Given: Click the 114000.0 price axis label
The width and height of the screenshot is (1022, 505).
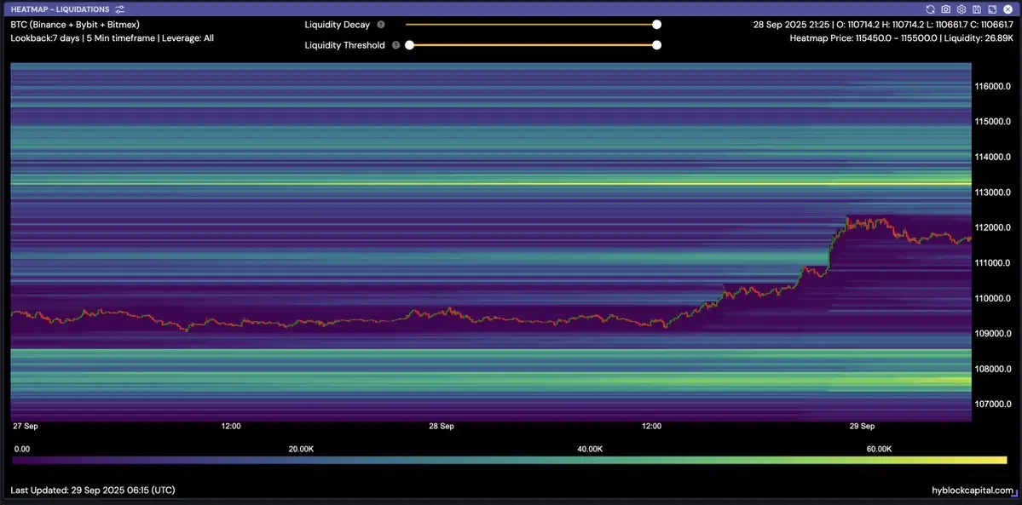Looking at the screenshot, I should [x=993, y=157].
